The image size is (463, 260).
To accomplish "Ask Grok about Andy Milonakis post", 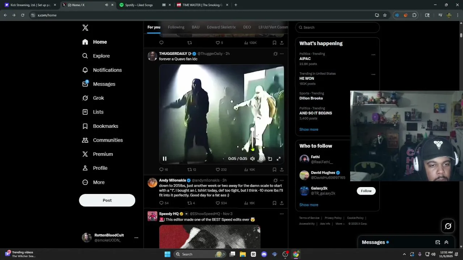I will pyautogui.click(x=275, y=181).
